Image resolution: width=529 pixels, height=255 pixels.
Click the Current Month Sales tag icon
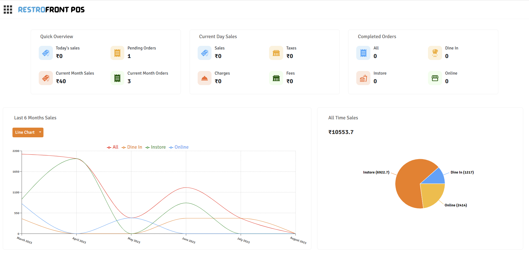[x=46, y=78]
